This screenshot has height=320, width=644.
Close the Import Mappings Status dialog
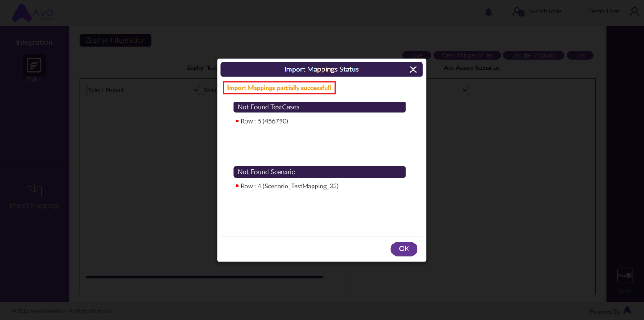[x=413, y=70]
